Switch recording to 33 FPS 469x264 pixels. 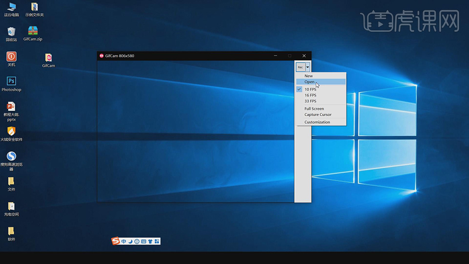310,101
